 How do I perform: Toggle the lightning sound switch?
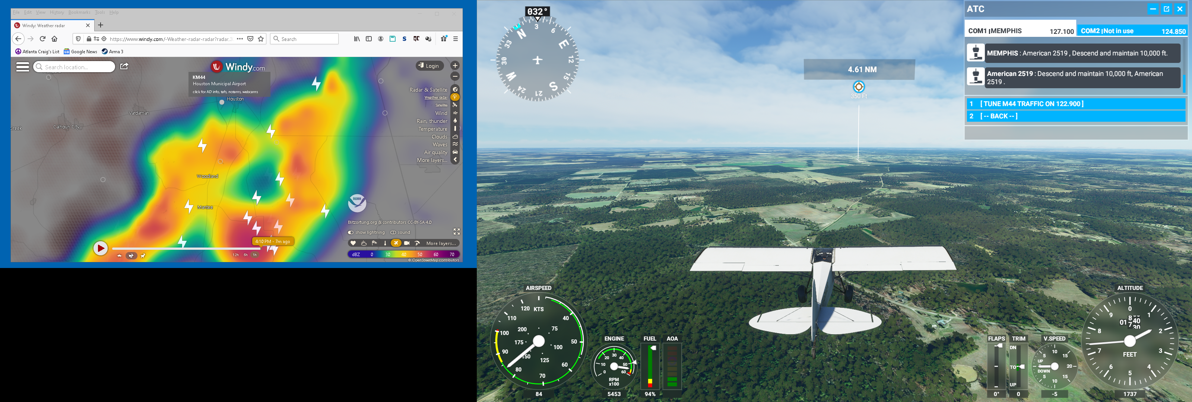(393, 232)
